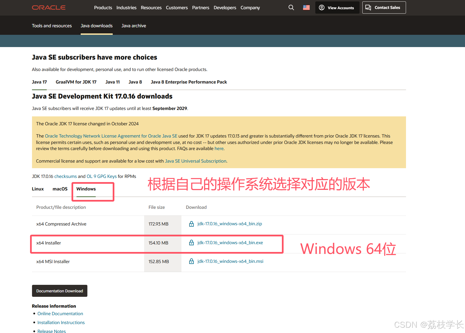Click the lock icon beside the bin.zip file
This screenshot has height=333, width=465.
(191, 224)
